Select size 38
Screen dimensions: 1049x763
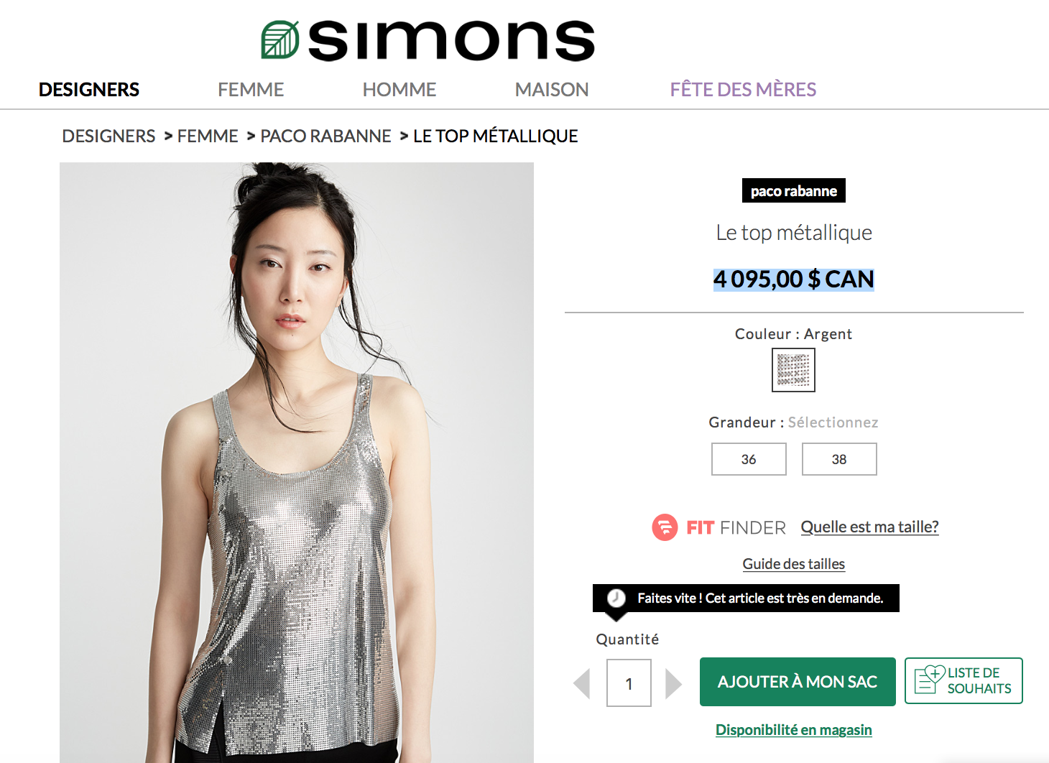coord(839,459)
